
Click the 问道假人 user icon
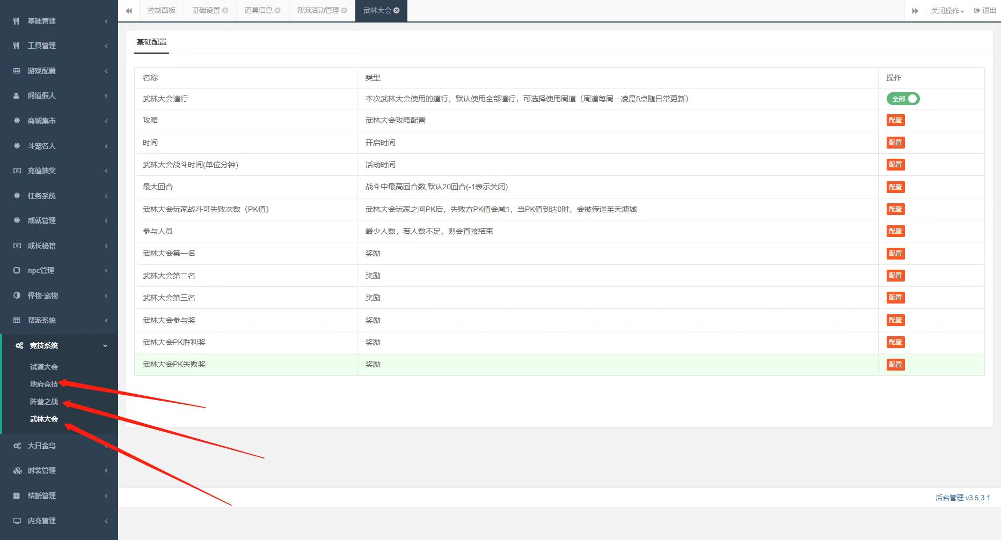17,96
